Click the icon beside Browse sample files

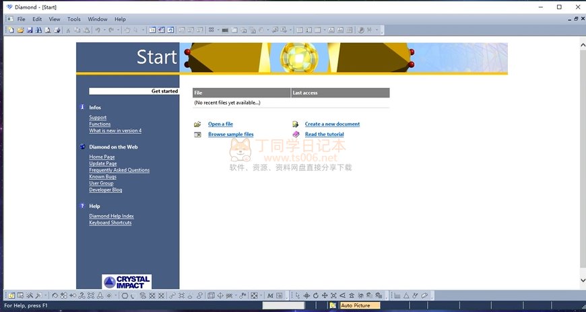(197, 134)
